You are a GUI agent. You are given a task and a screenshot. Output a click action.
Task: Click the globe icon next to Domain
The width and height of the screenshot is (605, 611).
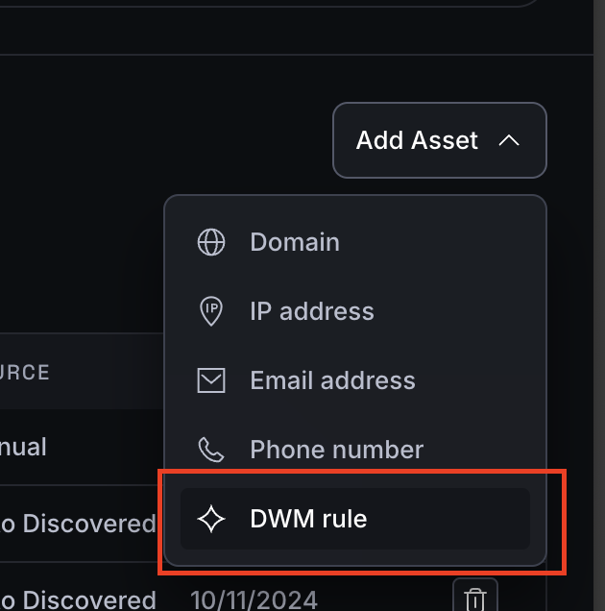click(x=211, y=242)
